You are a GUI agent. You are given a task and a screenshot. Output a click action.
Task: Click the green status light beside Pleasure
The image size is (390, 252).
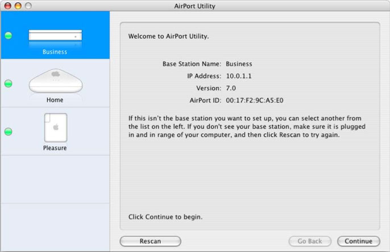9,132
